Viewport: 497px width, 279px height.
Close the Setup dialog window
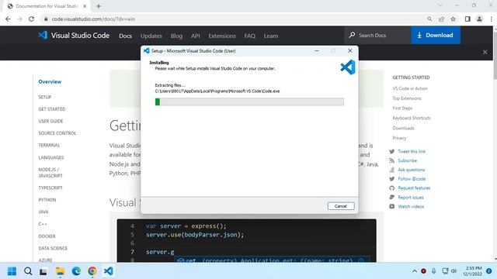pos(350,50)
